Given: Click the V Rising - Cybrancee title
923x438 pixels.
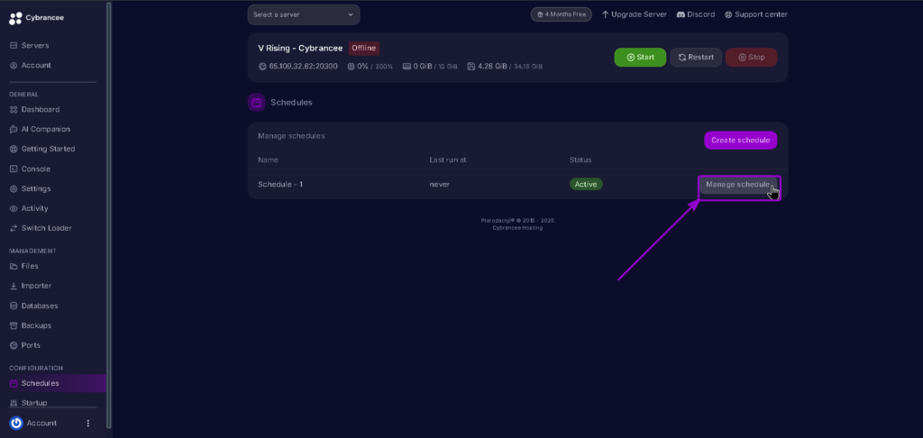Looking at the screenshot, I should [x=300, y=49].
